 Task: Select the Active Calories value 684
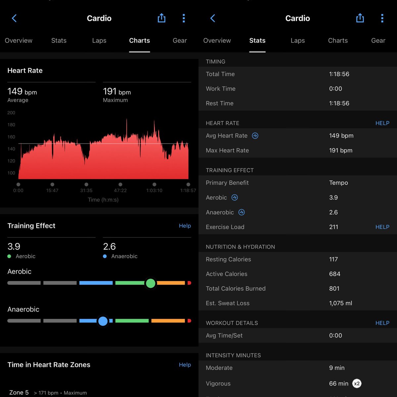(334, 274)
